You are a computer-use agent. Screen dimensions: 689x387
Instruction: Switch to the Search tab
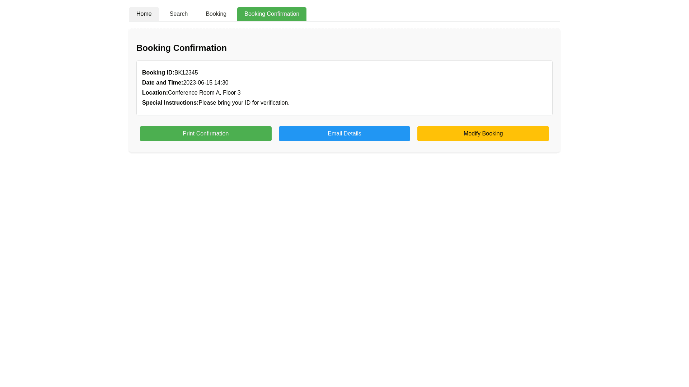coord(178,14)
